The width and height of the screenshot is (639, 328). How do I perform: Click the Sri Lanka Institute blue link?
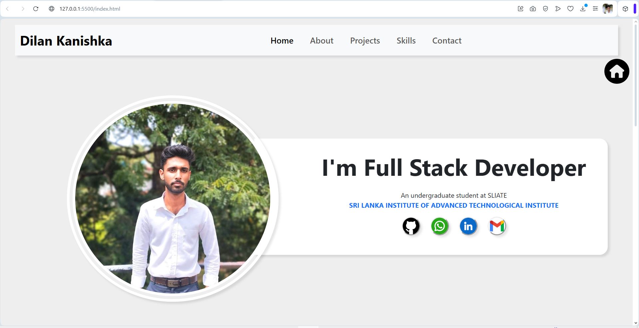454,205
